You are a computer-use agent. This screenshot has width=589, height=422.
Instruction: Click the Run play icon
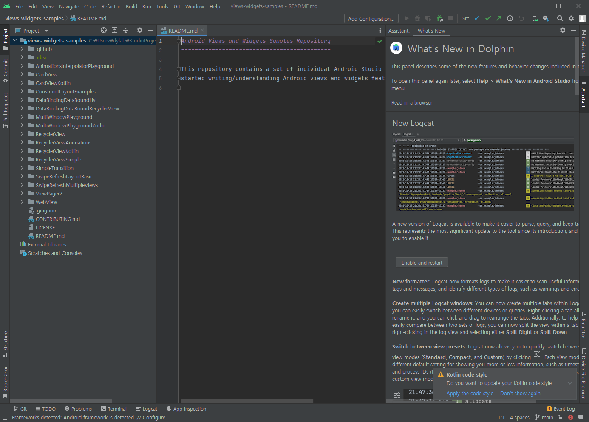click(x=406, y=18)
